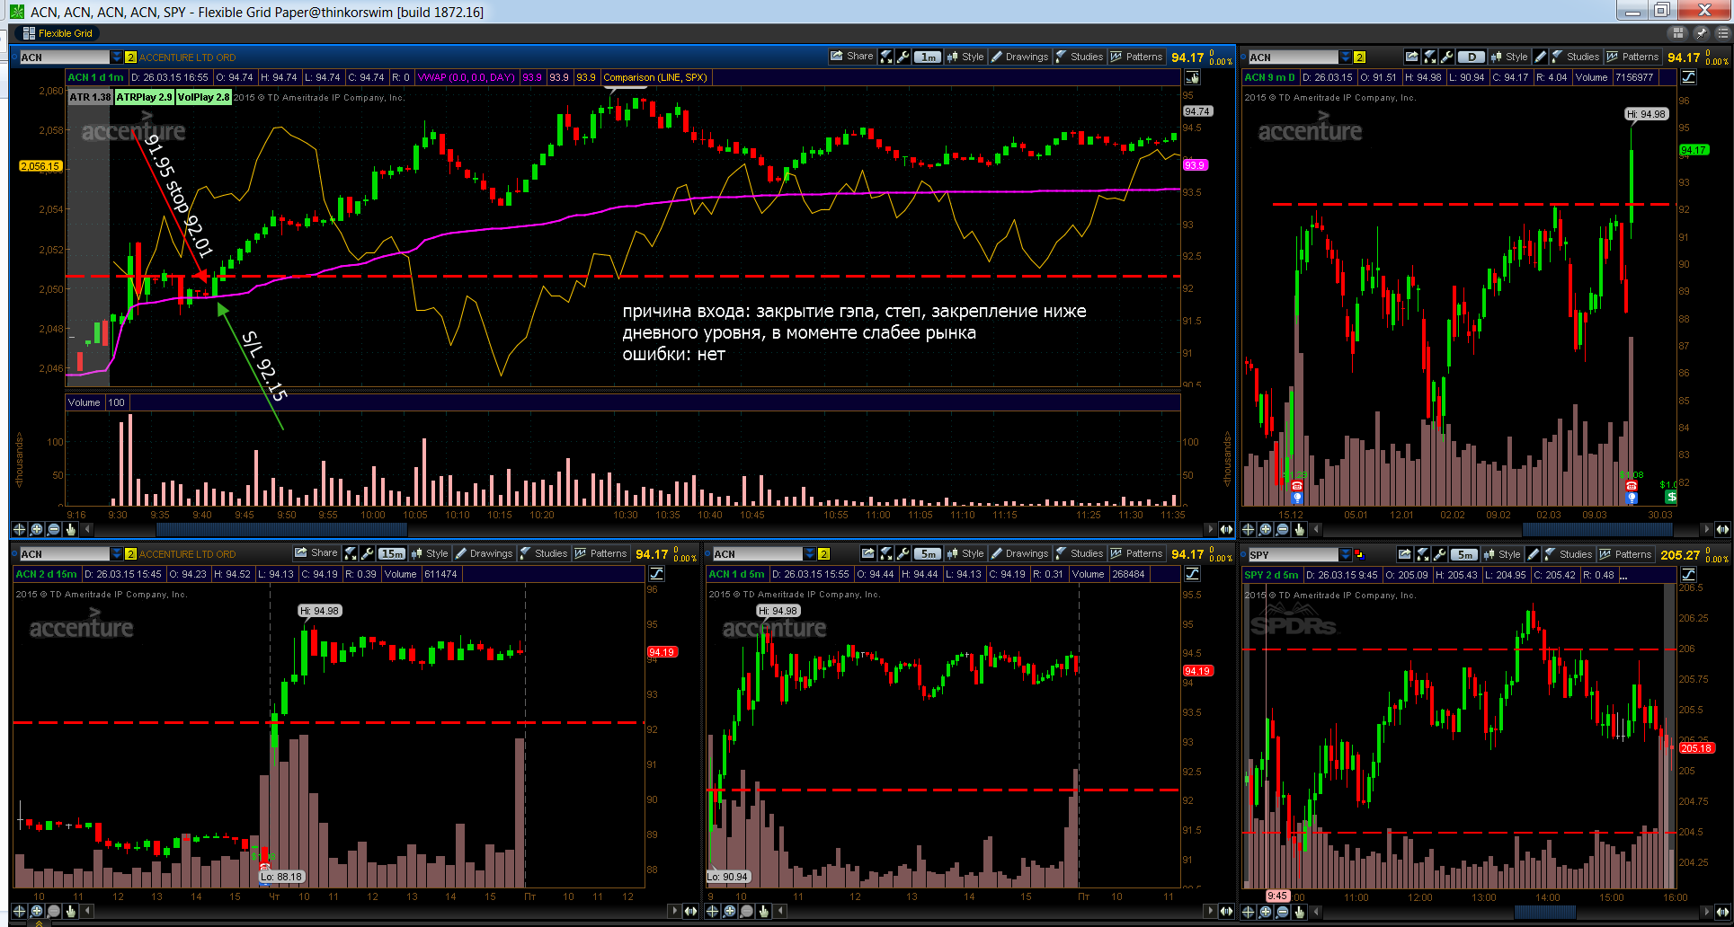1734x927 pixels.
Task: Select crosshair tool below ACN 1m chart
Action: [x=19, y=529]
